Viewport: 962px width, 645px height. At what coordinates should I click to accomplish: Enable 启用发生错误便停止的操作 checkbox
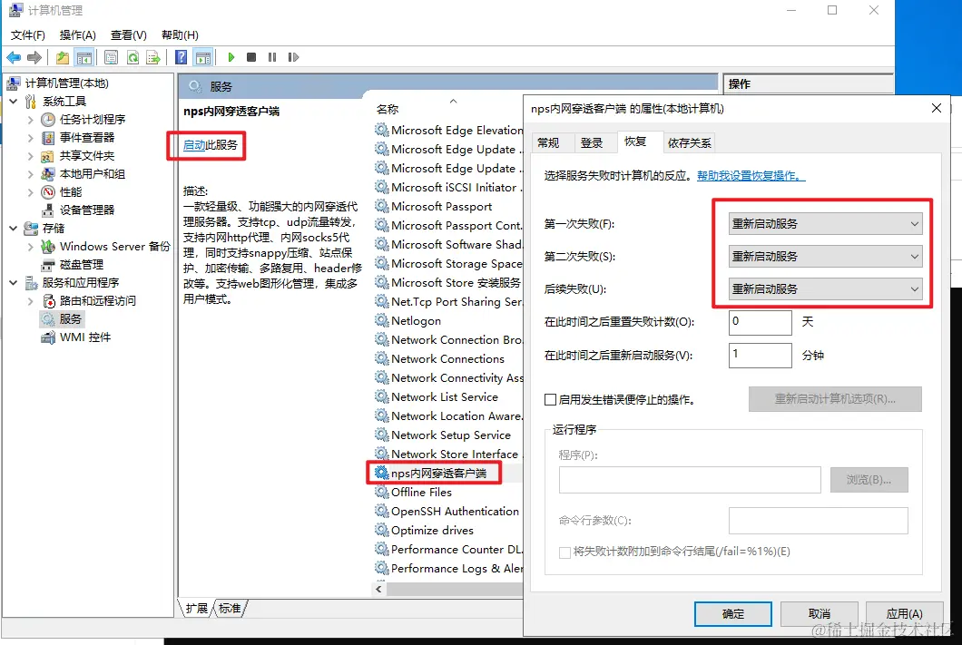(x=550, y=400)
